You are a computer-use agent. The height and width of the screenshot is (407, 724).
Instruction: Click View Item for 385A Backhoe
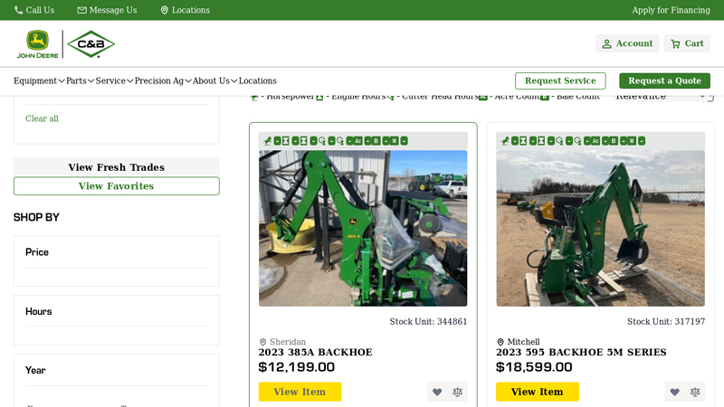click(x=300, y=392)
